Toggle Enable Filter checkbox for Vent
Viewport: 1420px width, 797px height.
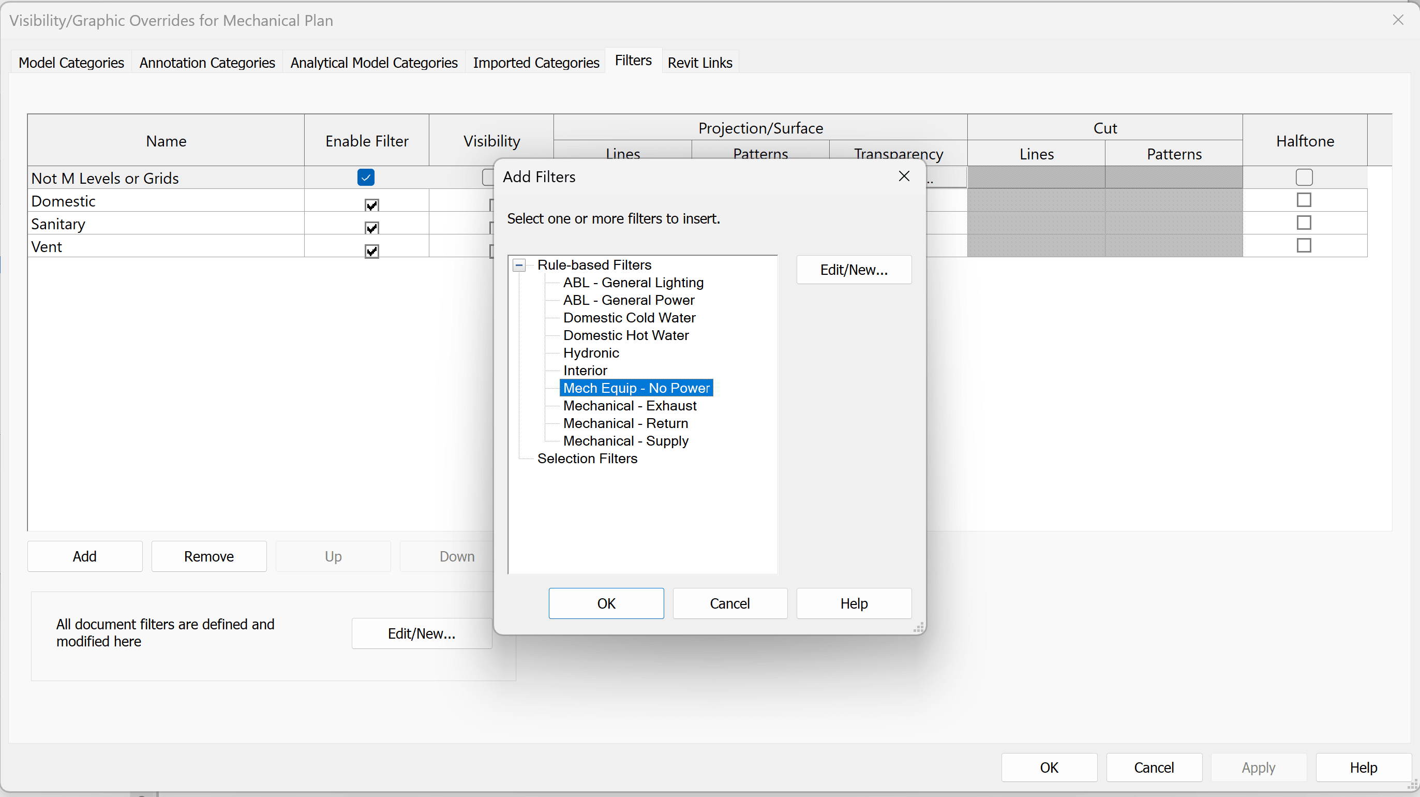tap(371, 251)
